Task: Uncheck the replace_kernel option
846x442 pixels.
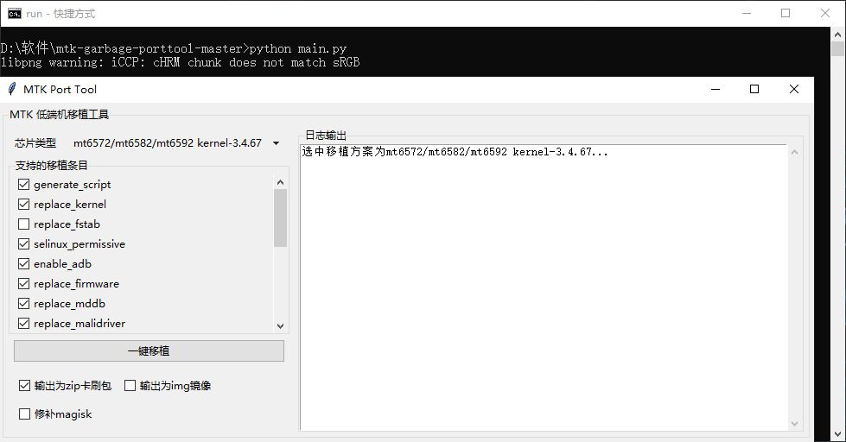Action: [x=24, y=205]
